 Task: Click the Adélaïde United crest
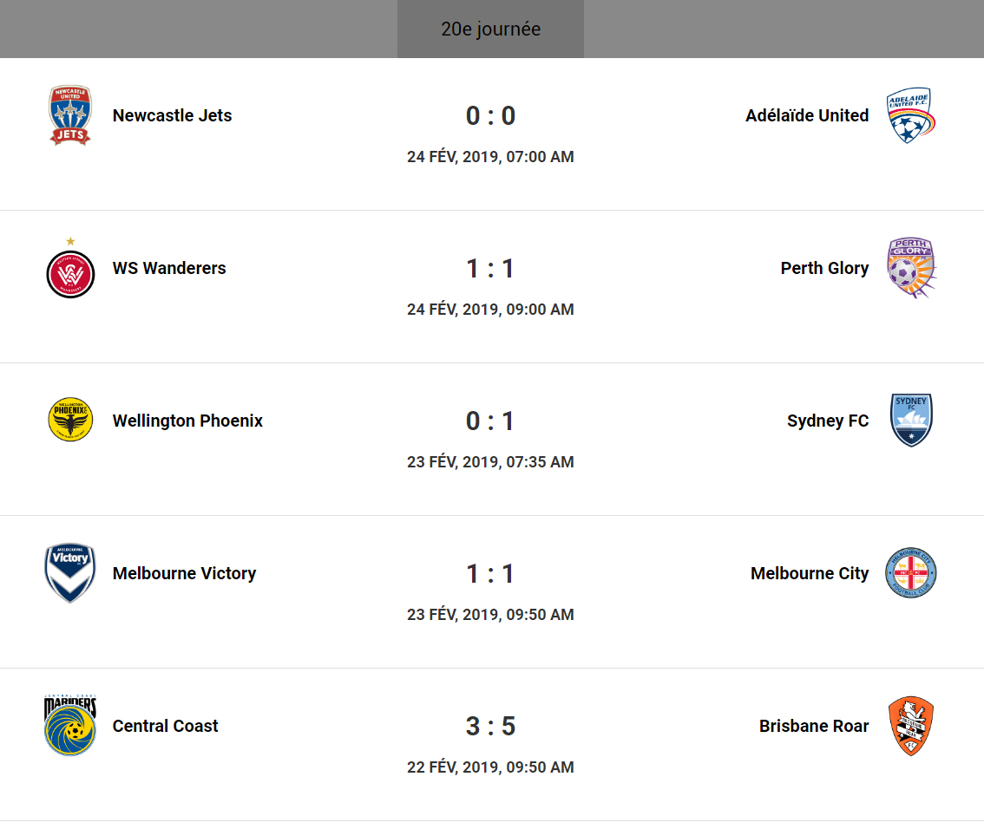point(910,115)
